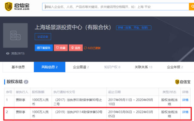The width and height of the screenshot is (194, 121).
Task: Click the eye icon beside view count
Action: click(8, 54)
